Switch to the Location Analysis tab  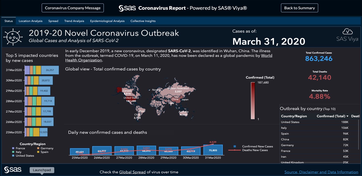click(31, 21)
